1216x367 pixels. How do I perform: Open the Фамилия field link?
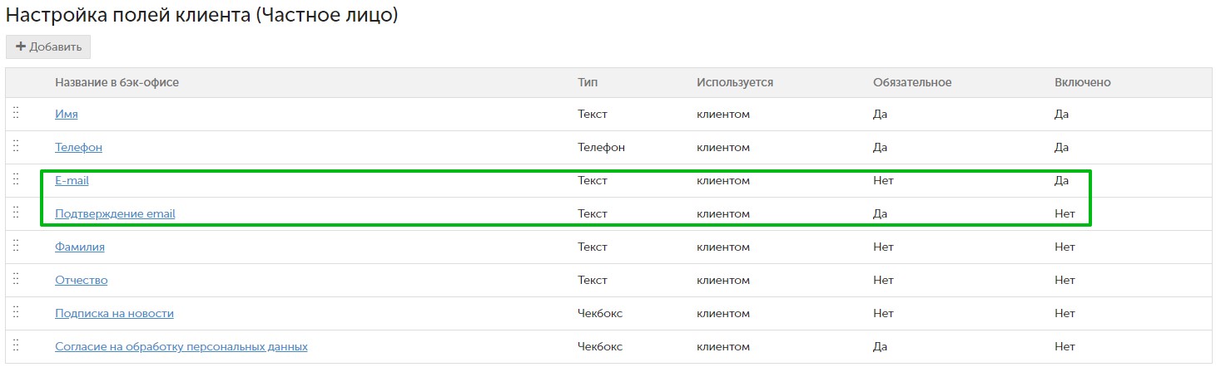click(x=80, y=247)
